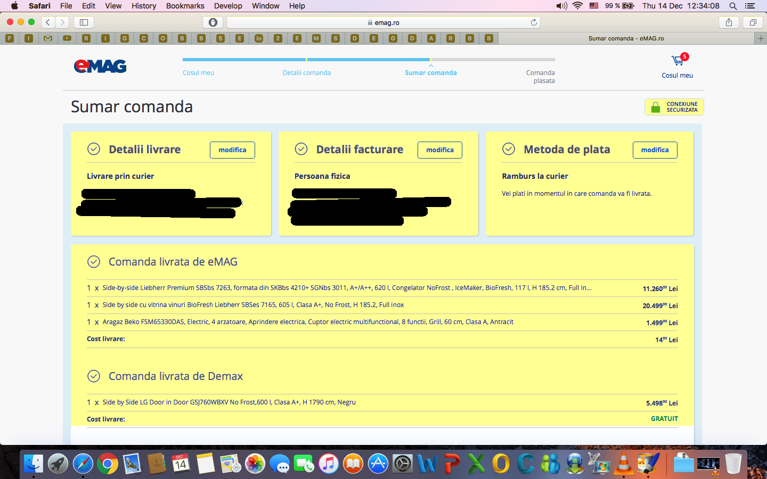Show all tabs overview

753,22
